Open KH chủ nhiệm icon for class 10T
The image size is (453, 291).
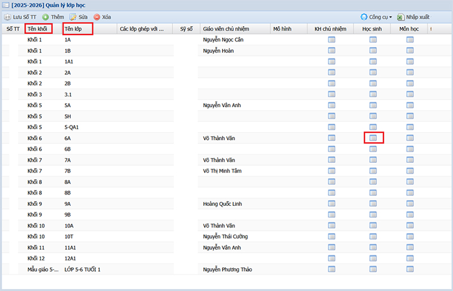click(x=332, y=237)
